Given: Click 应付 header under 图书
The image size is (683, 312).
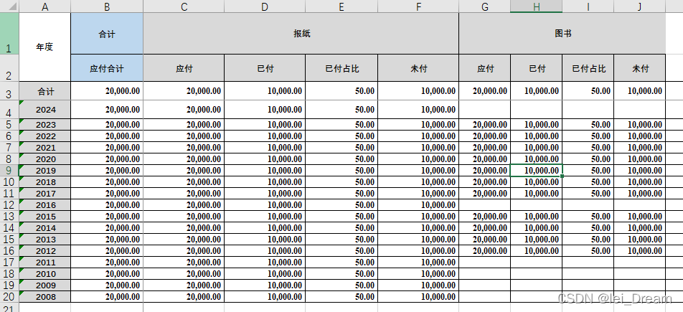Looking at the screenshot, I should pyautogui.click(x=485, y=68).
